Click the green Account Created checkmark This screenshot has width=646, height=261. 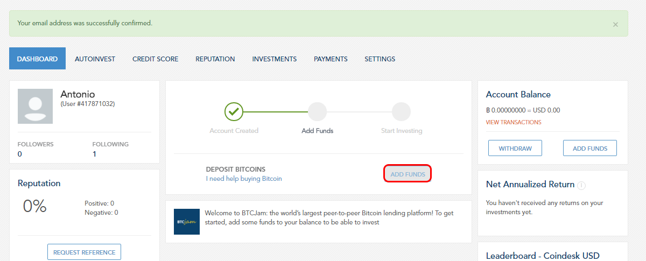pyautogui.click(x=234, y=111)
